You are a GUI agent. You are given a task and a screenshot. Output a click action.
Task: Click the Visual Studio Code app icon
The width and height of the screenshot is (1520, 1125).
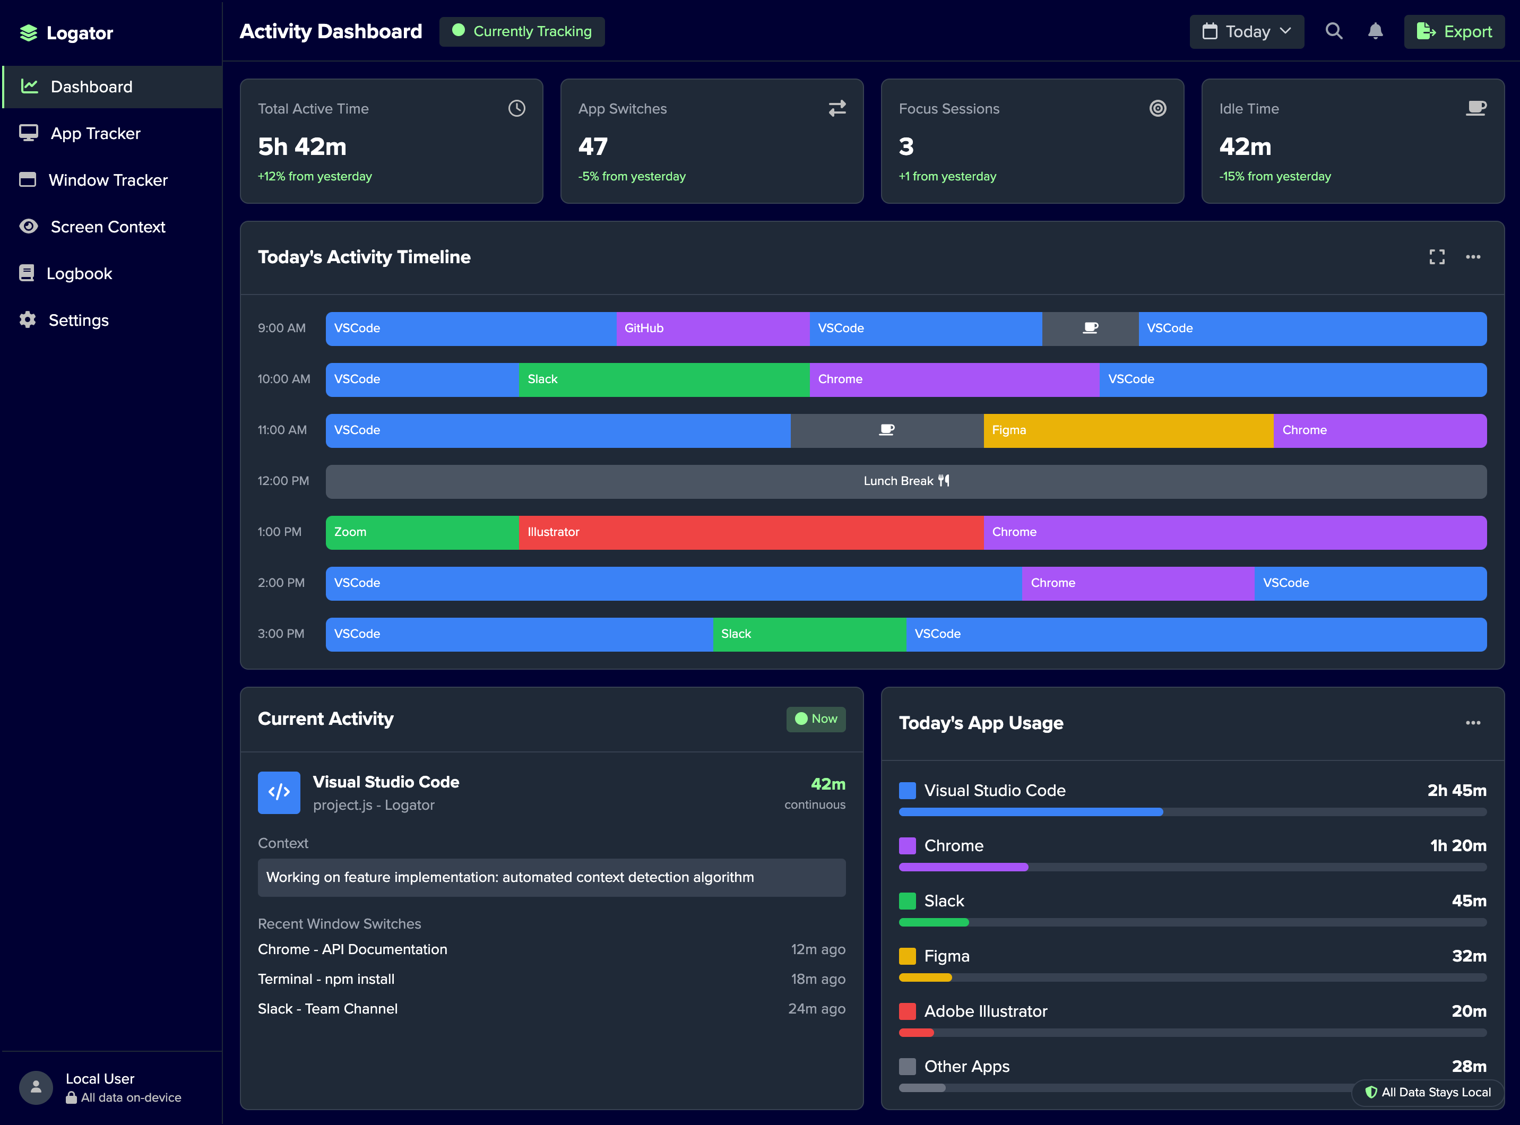tap(279, 792)
